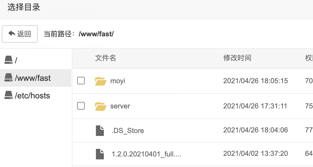Click the disk icon next to root /
This screenshot has width=313, height=167.
click(8, 60)
